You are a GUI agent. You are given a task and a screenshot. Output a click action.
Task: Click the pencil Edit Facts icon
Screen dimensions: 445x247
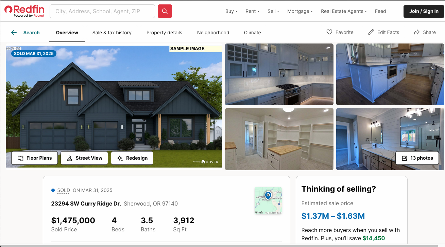(x=371, y=32)
